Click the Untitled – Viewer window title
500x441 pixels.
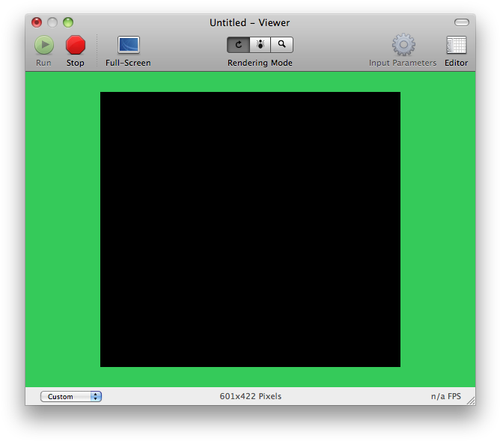pos(249,22)
